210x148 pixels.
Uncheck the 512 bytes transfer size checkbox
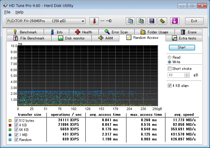[x=16, y=121]
